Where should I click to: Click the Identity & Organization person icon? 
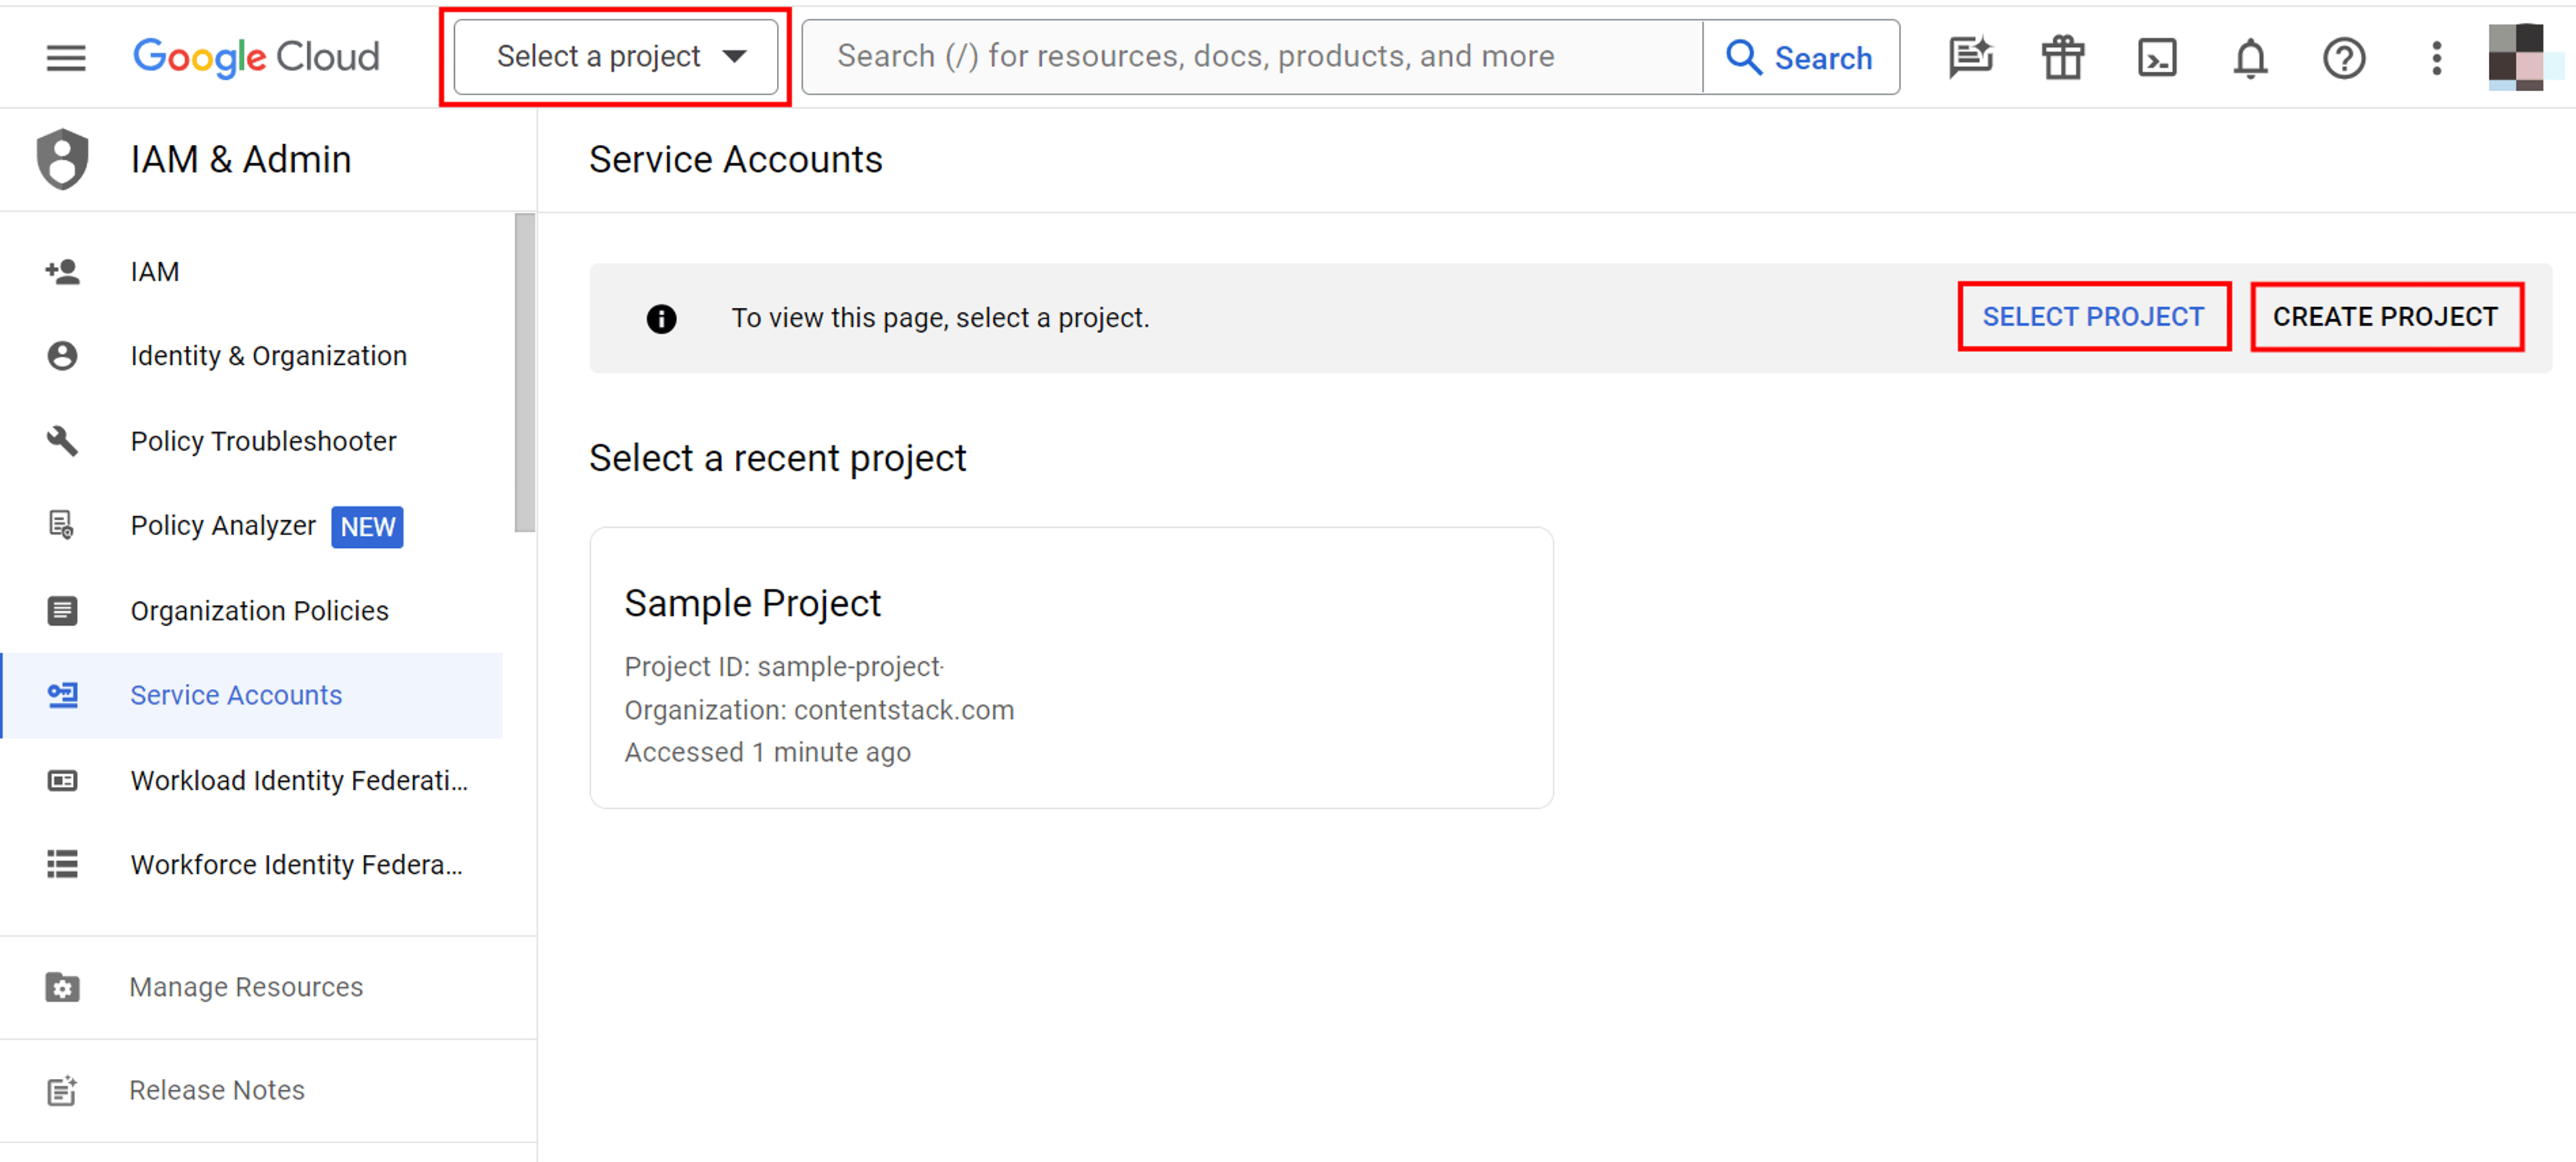tap(62, 355)
